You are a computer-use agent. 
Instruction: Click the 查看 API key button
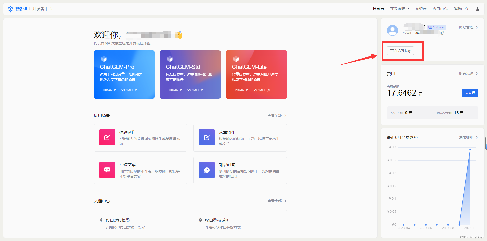click(400, 50)
